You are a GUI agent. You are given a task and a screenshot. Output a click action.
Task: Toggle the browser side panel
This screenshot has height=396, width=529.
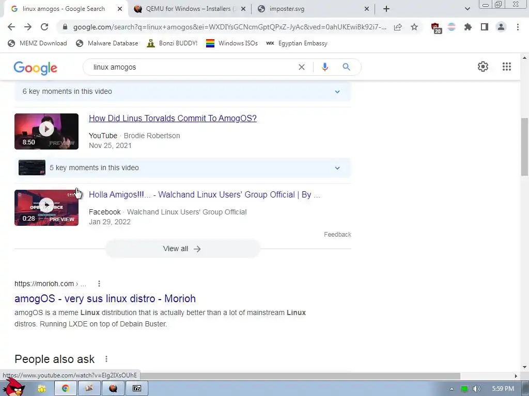click(x=485, y=27)
